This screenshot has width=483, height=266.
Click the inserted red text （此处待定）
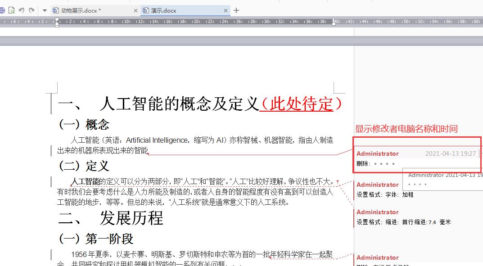(x=301, y=104)
